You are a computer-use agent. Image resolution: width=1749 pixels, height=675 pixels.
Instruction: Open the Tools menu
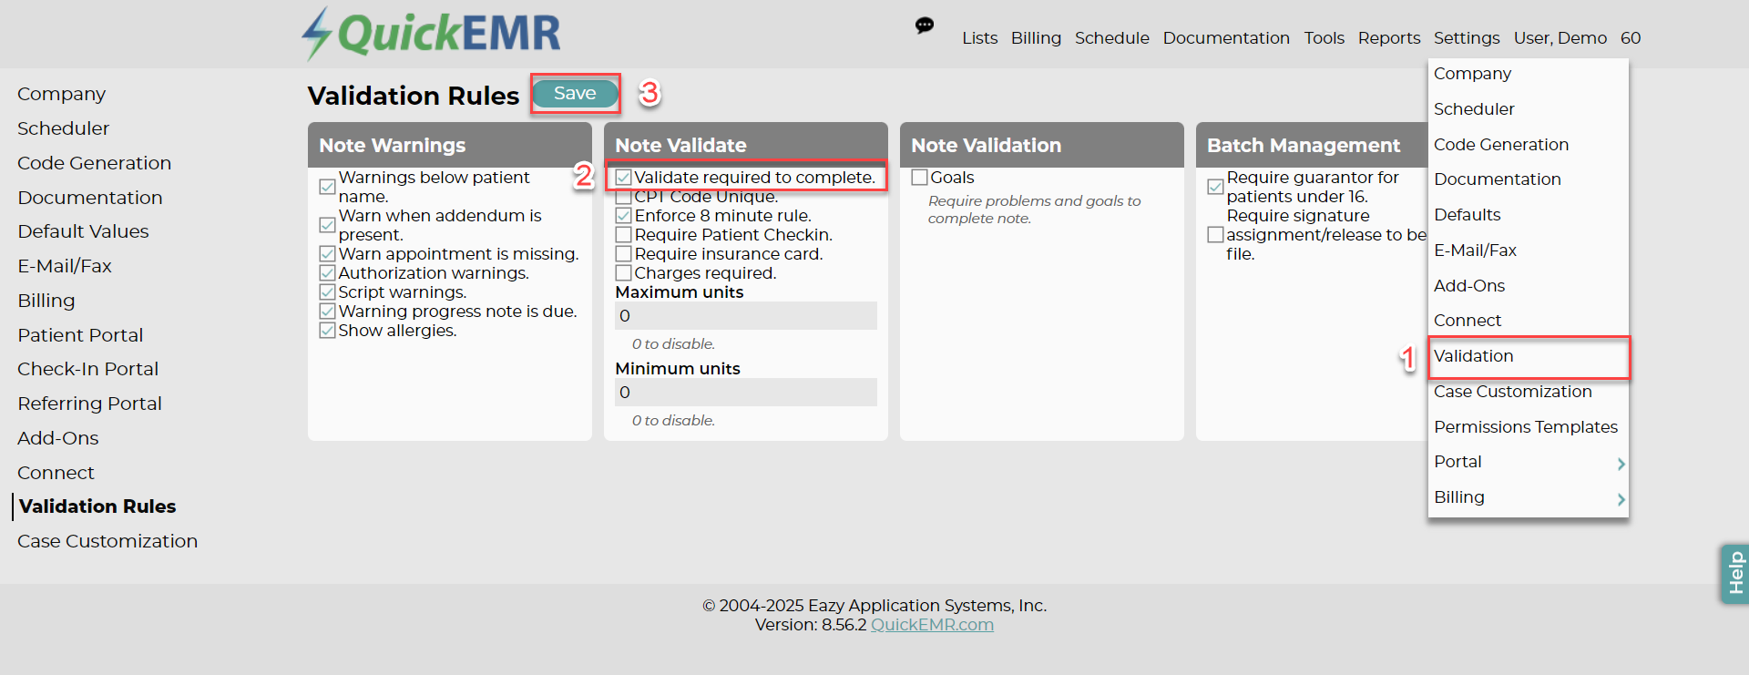coord(1324,38)
